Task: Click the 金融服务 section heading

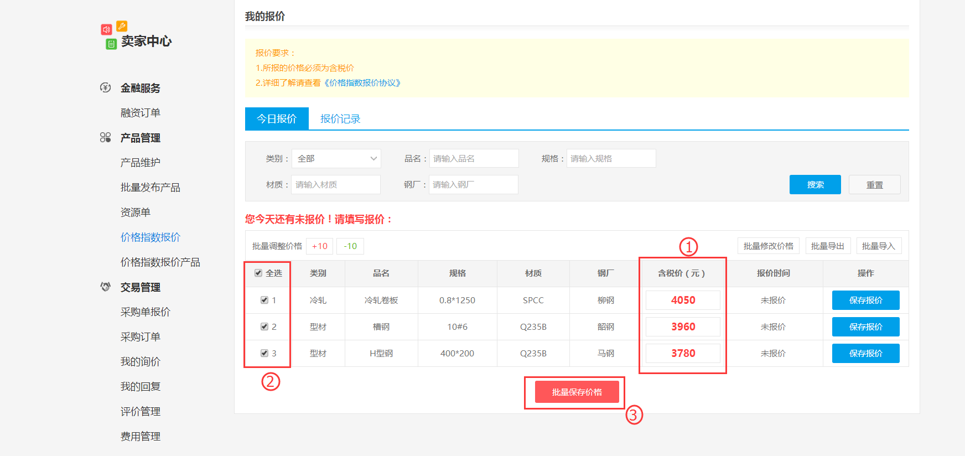Action: click(141, 87)
